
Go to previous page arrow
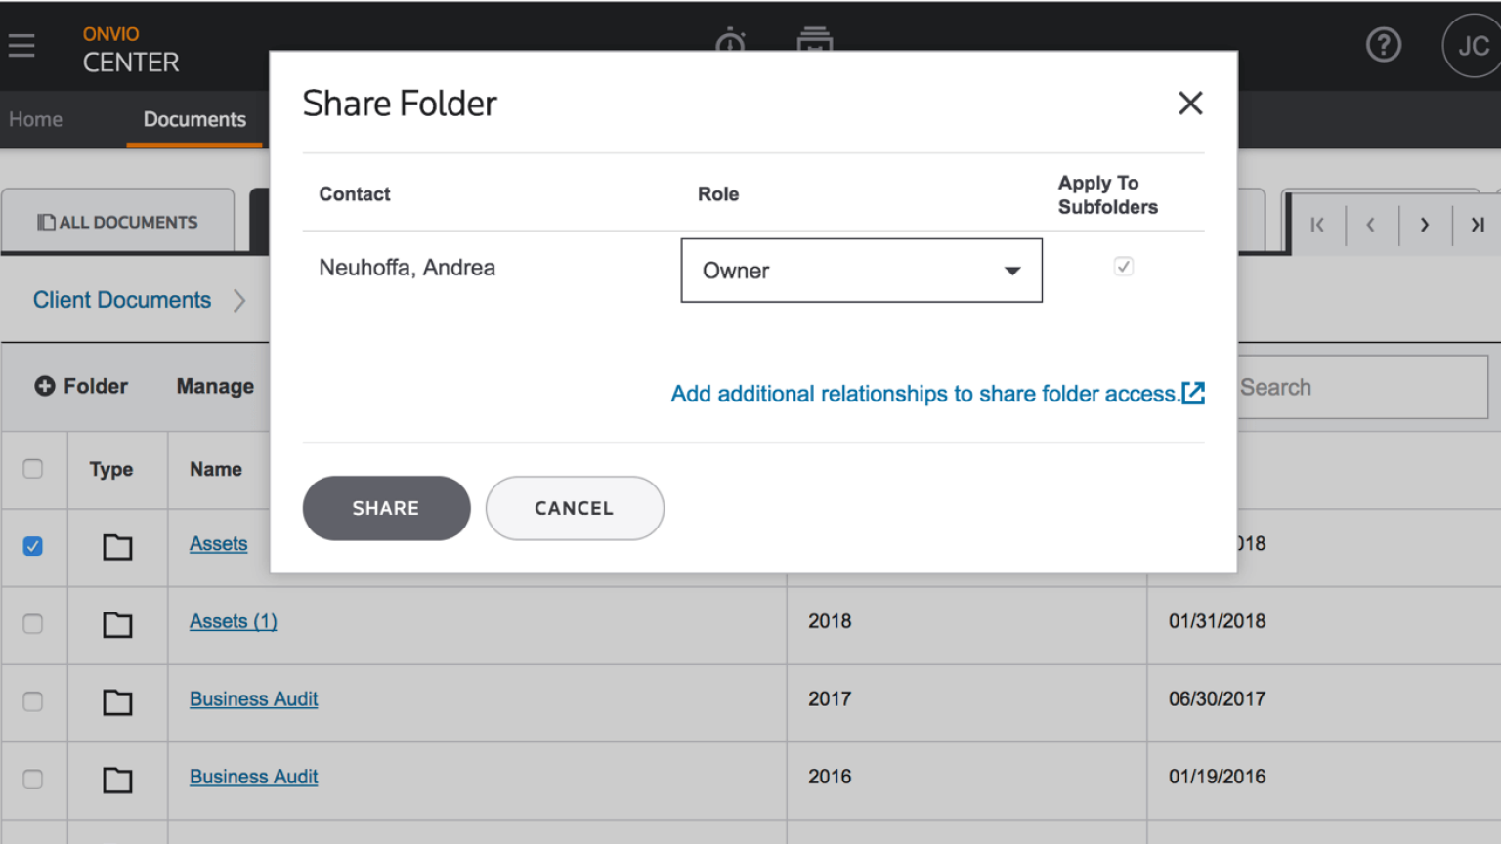pyautogui.click(x=1370, y=225)
